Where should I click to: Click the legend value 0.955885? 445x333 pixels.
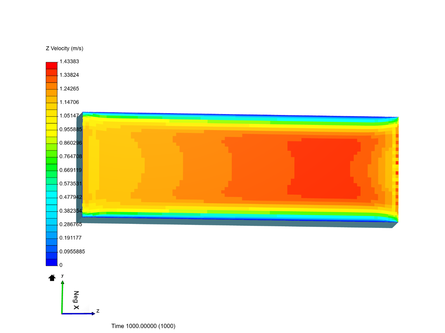[x=71, y=129]
